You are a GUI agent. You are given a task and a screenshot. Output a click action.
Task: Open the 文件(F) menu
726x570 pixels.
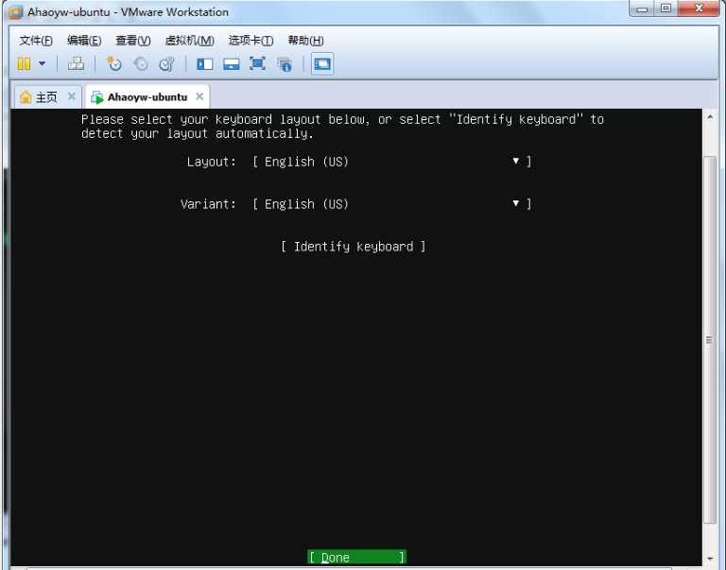[x=36, y=41]
